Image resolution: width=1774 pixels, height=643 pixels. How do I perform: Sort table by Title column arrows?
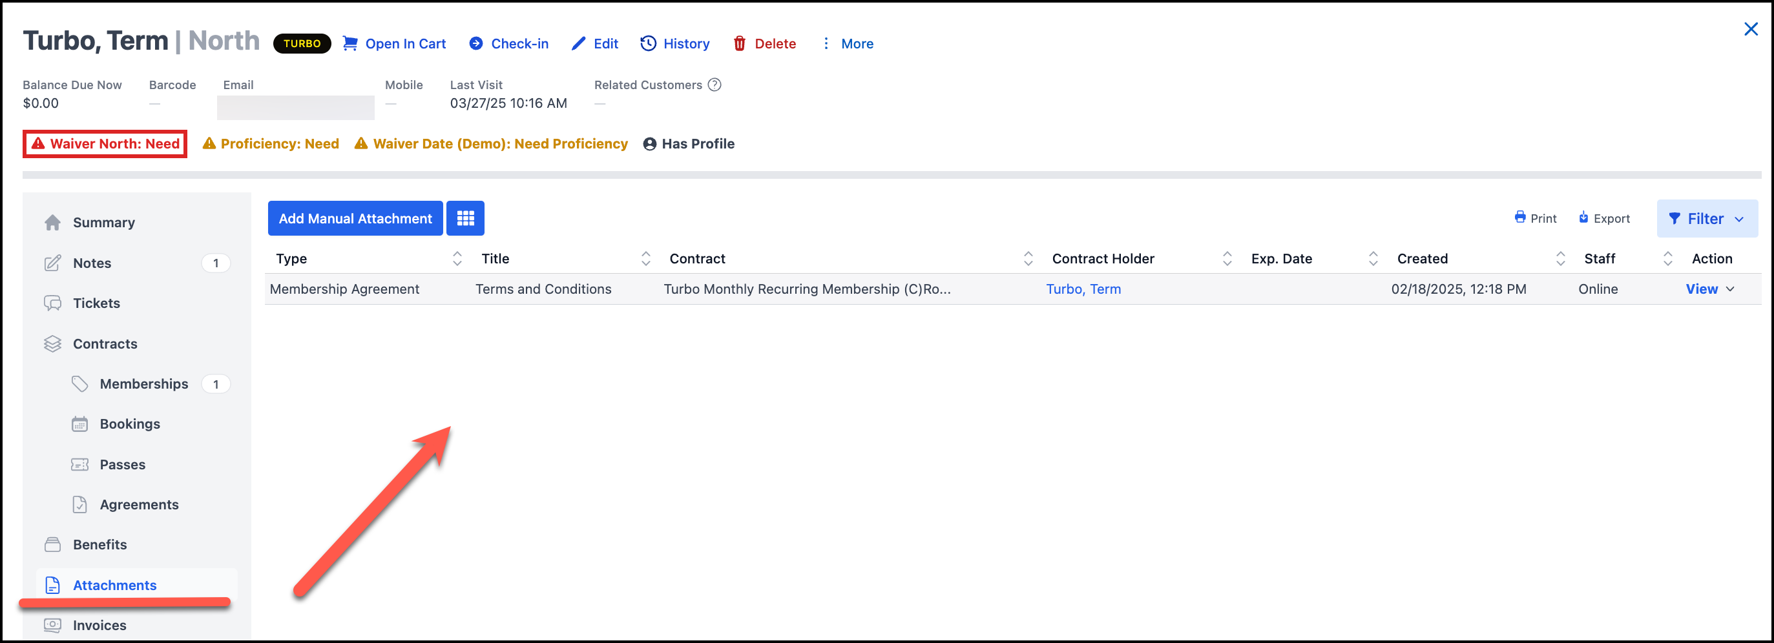coord(646,258)
